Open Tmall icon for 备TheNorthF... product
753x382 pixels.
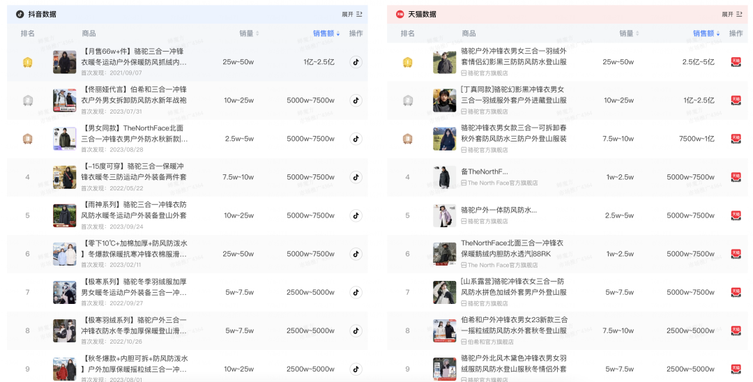click(x=736, y=177)
